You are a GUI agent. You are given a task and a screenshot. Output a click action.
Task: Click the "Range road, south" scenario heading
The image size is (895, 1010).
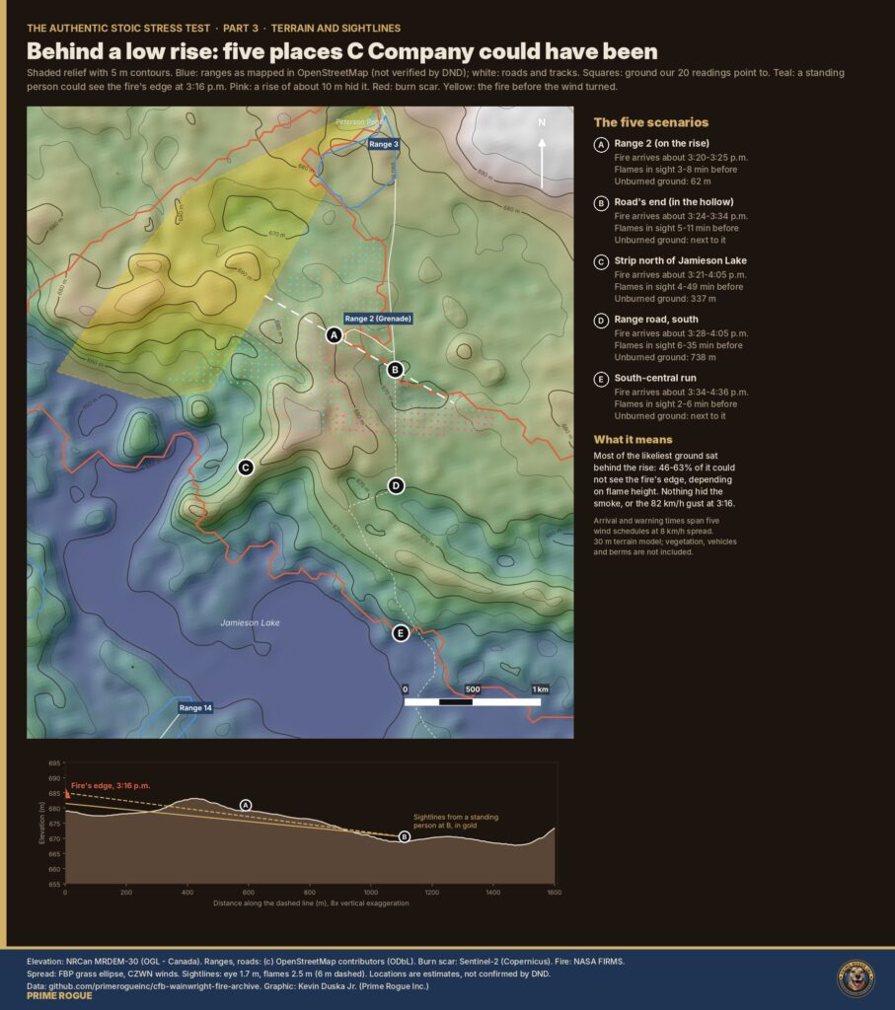656,320
